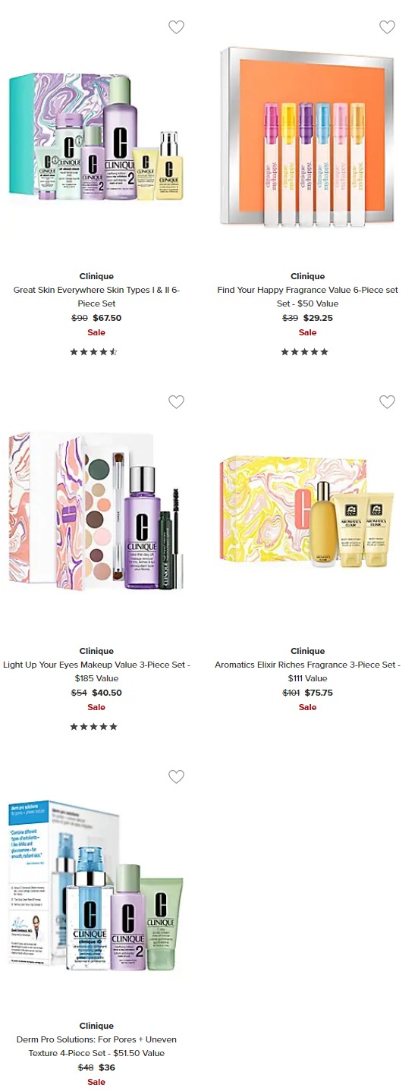Viewport: 418px width, 1091px height.
Task: Open Aromatics Elixir Riches Fragrance title link
Action: (x=307, y=671)
